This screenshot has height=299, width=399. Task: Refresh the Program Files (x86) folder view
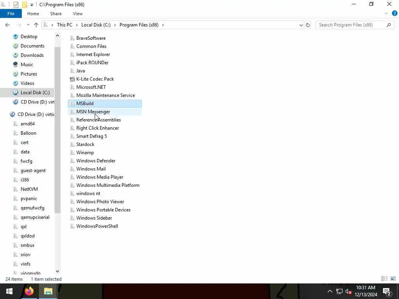pos(308,25)
